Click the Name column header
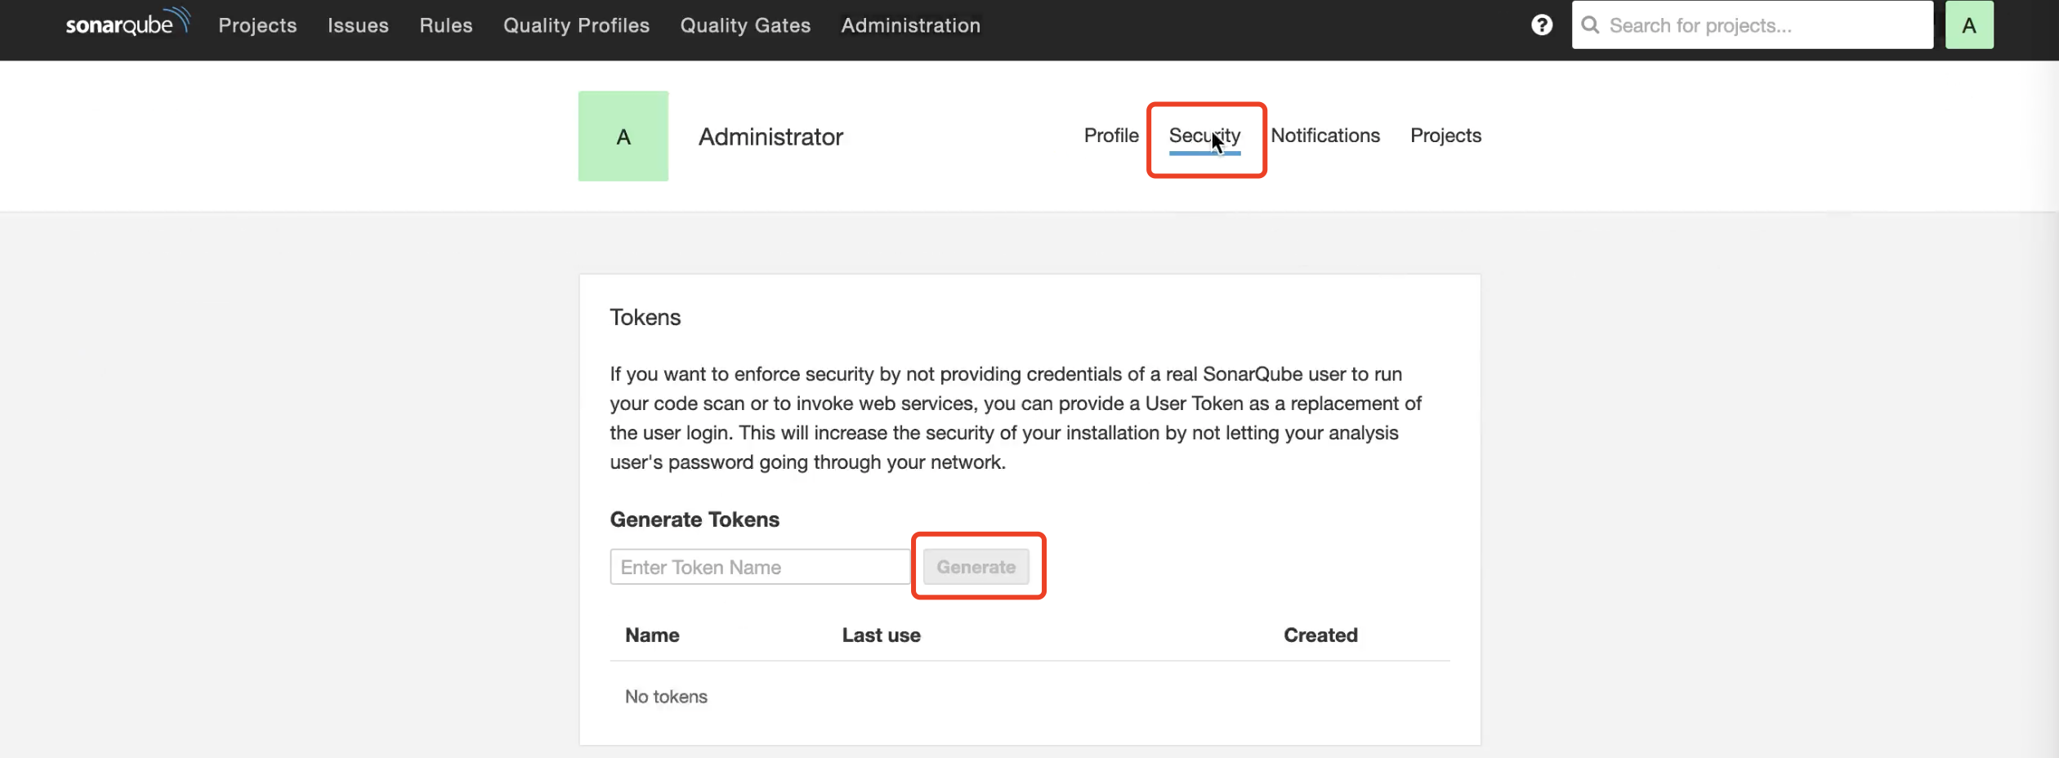 click(651, 635)
